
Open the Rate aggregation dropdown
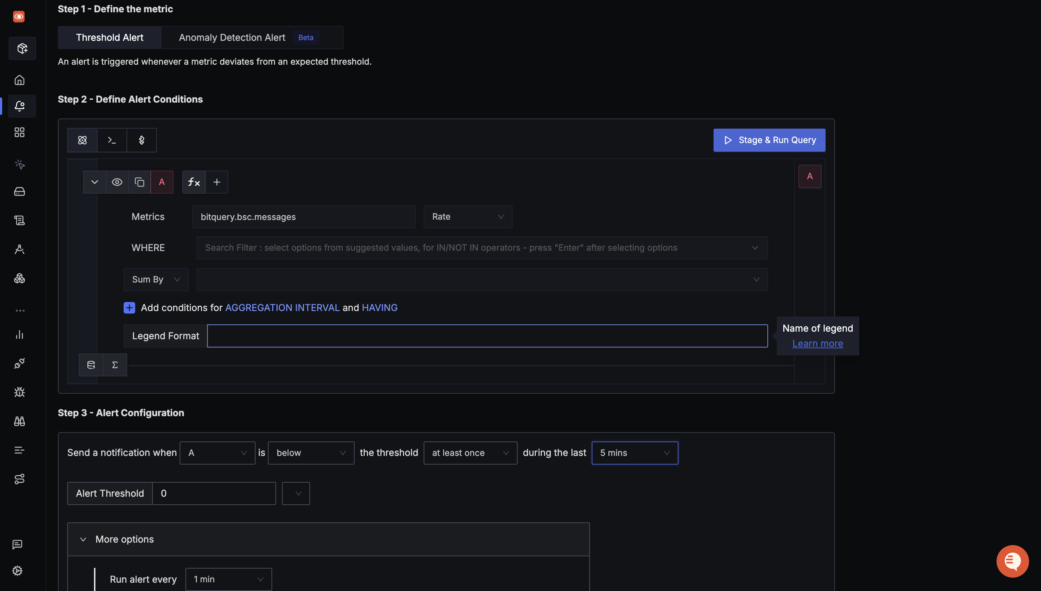pyautogui.click(x=467, y=217)
